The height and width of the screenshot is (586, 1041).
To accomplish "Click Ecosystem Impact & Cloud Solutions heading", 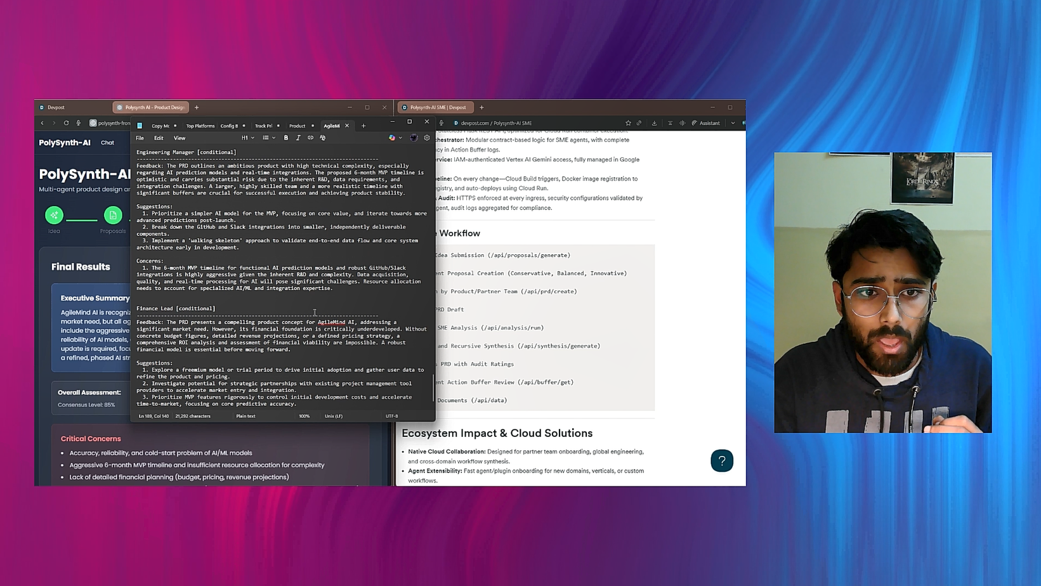I will click(x=497, y=433).
